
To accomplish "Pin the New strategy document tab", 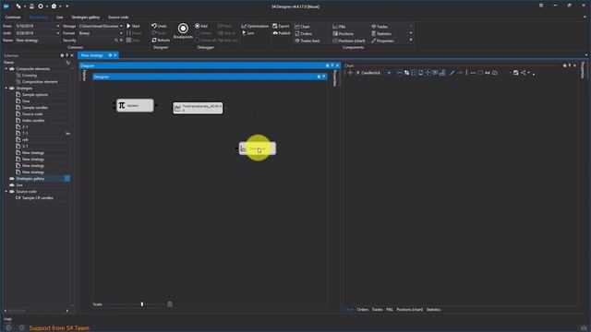I will 110,55.
